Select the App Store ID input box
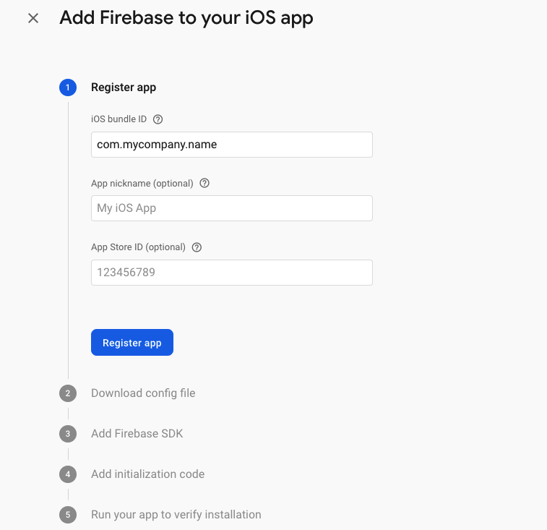547x530 pixels. coord(231,273)
